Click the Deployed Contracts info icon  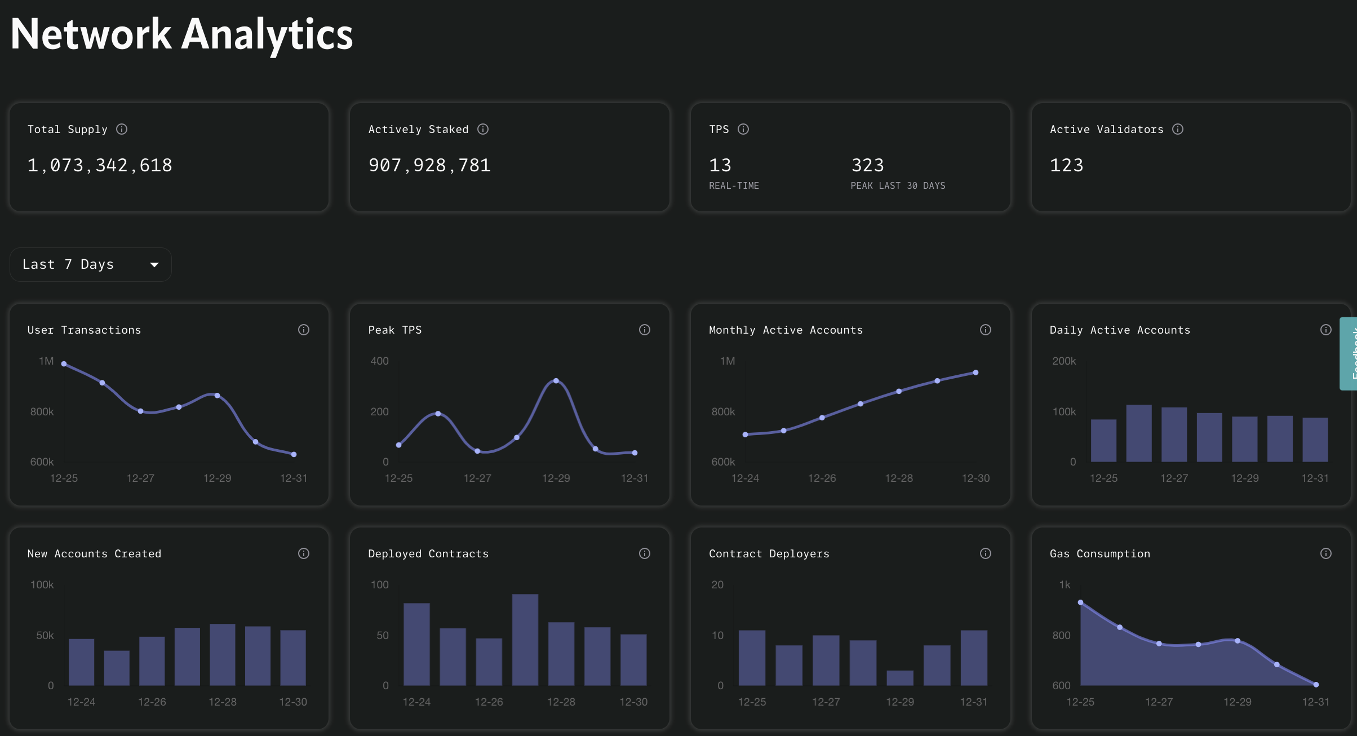pyautogui.click(x=645, y=553)
